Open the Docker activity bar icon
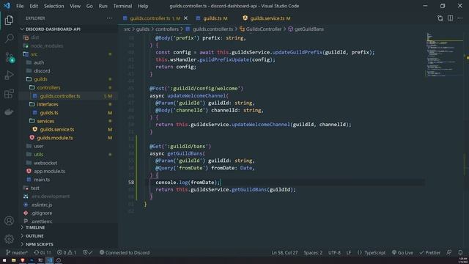The height and width of the screenshot is (264, 469). pos(9,112)
